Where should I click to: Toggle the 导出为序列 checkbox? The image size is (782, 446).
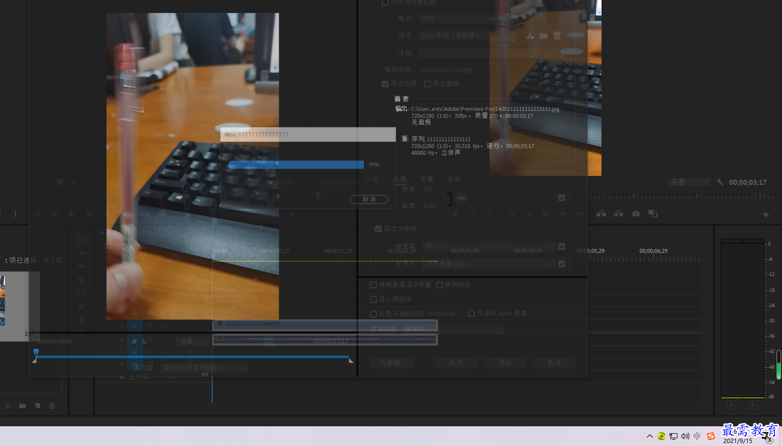pyautogui.click(x=378, y=229)
